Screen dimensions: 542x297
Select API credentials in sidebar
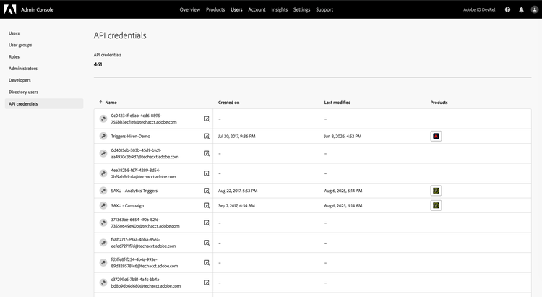(44, 104)
